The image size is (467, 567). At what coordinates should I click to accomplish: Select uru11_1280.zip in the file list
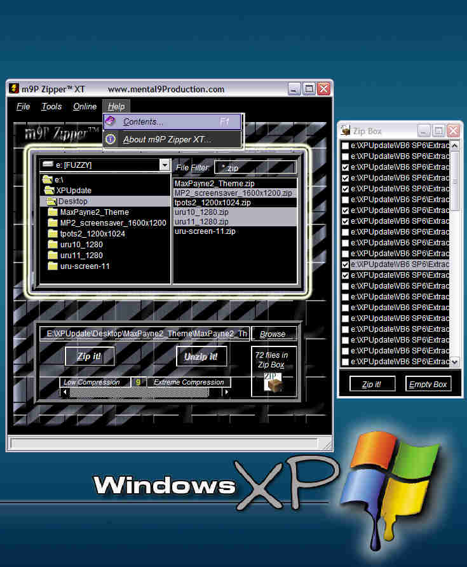tap(235, 221)
